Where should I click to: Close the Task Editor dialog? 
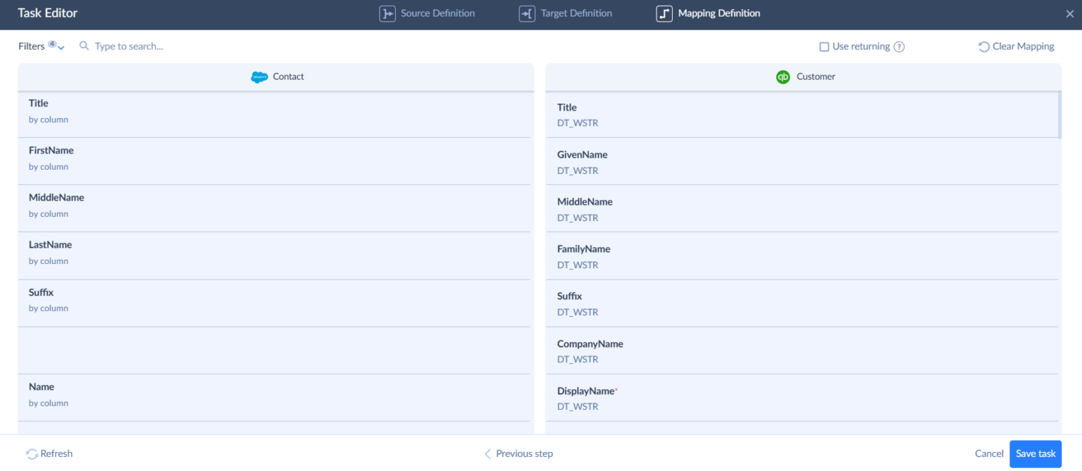(x=1069, y=13)
